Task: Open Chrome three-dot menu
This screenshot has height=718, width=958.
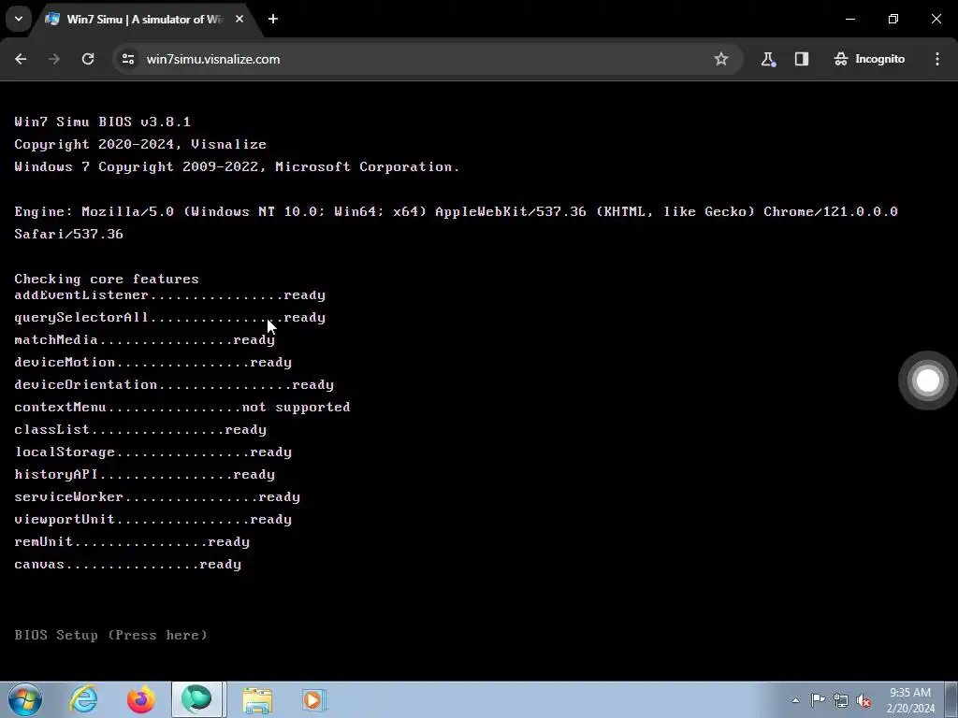Action: coord(937,59)
